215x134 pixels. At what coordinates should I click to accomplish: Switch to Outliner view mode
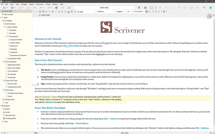click(160, 8)
